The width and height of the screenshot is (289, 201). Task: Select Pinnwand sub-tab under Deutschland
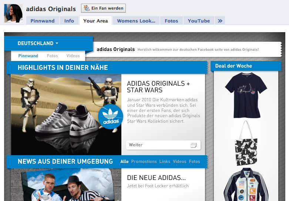28,56
